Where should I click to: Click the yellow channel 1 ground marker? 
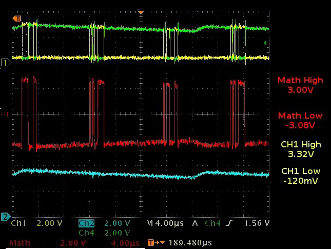coord(6,63)
